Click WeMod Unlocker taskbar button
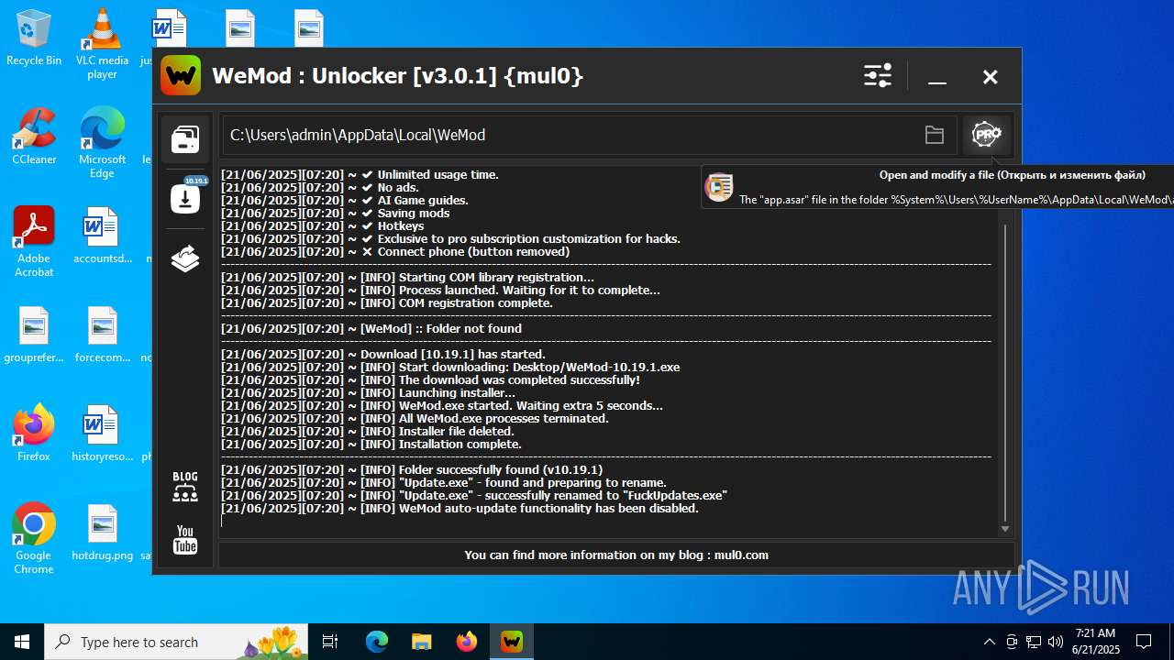The image size is (1174, 660). click(512, 642)
